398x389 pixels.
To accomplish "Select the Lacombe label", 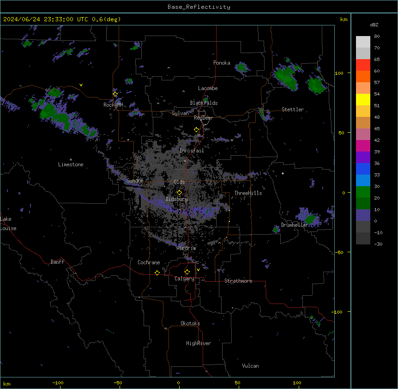I will click(208, 88).
